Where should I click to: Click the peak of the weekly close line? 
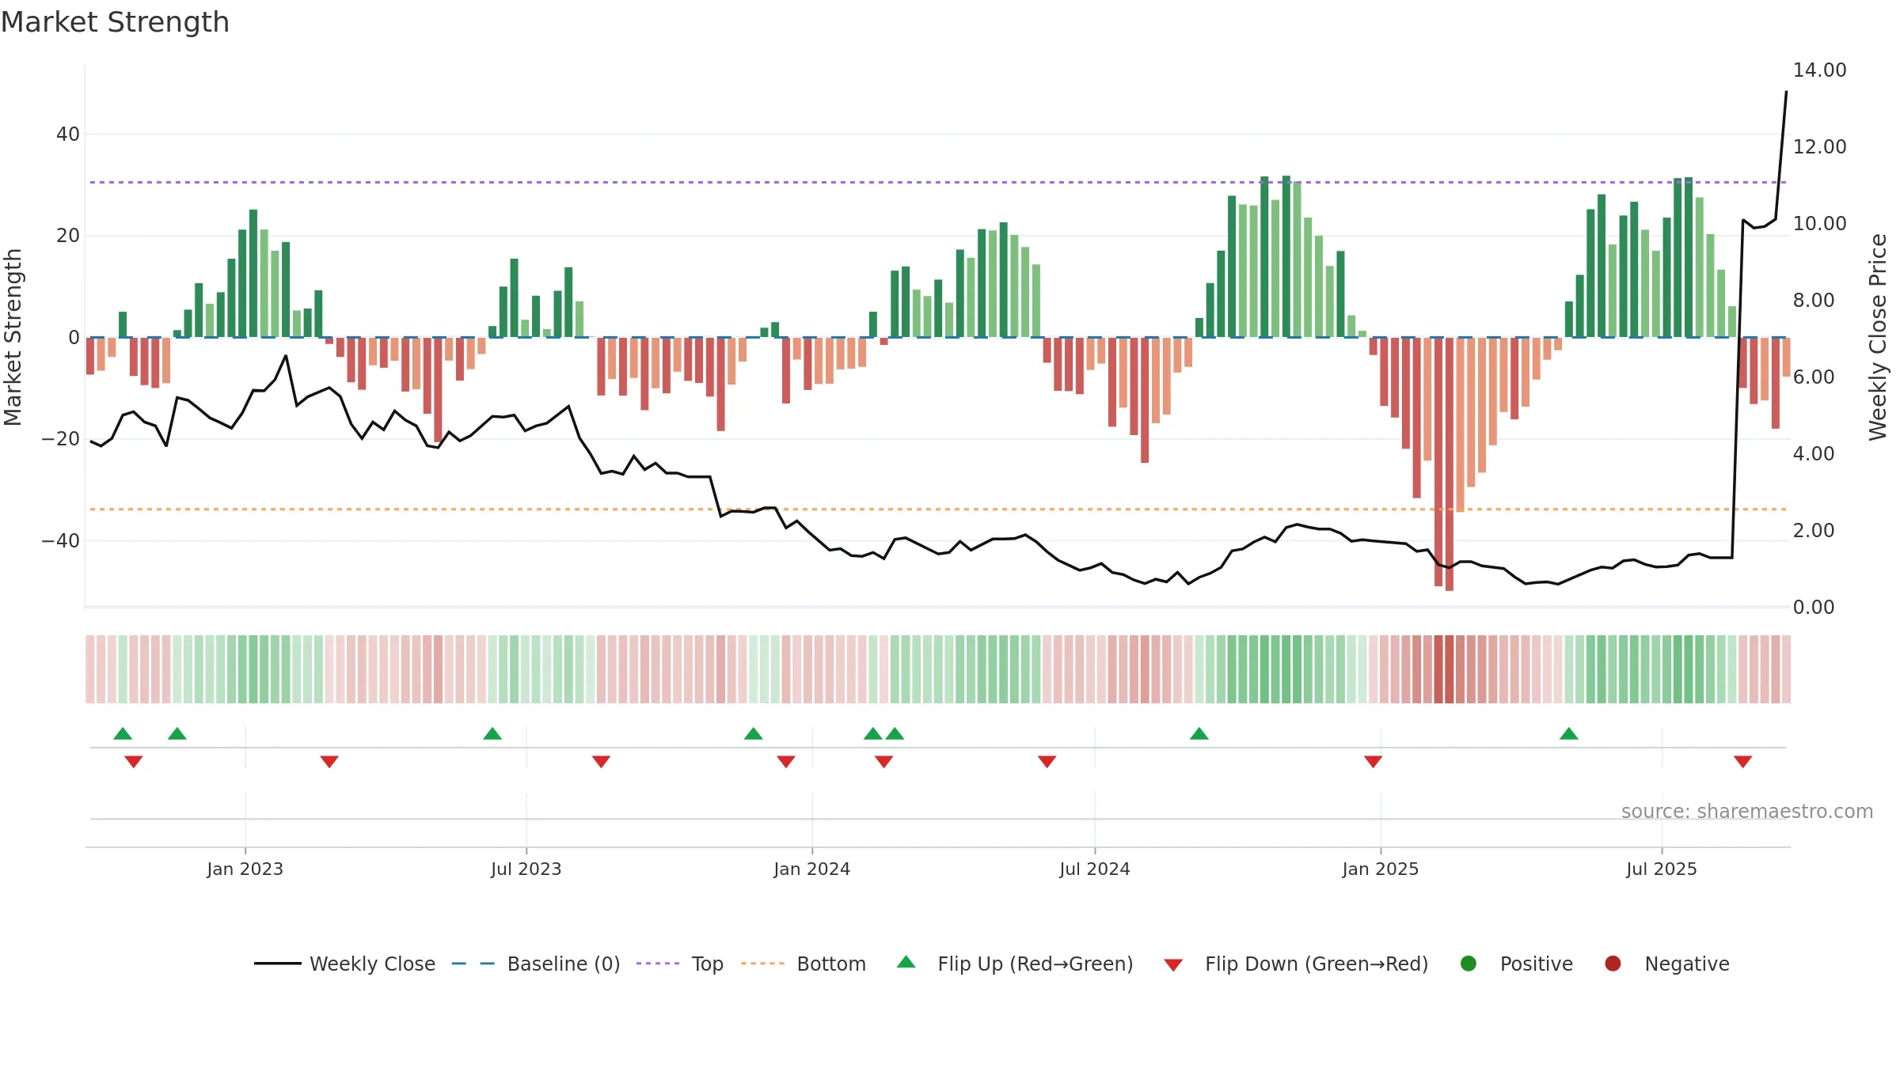(1786, 92)
